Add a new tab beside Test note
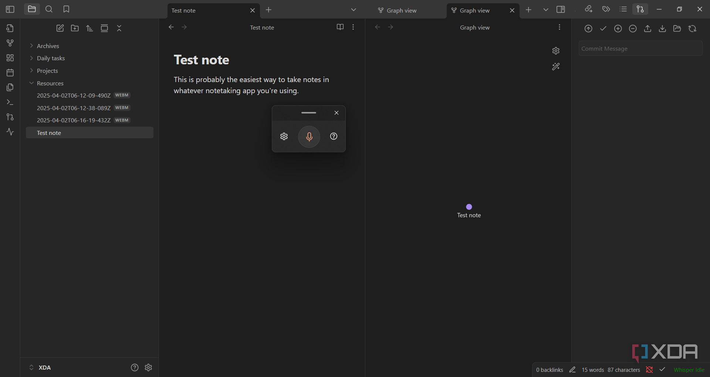The image size is (710, 377). pyautogui.click(x=268, y=10)
